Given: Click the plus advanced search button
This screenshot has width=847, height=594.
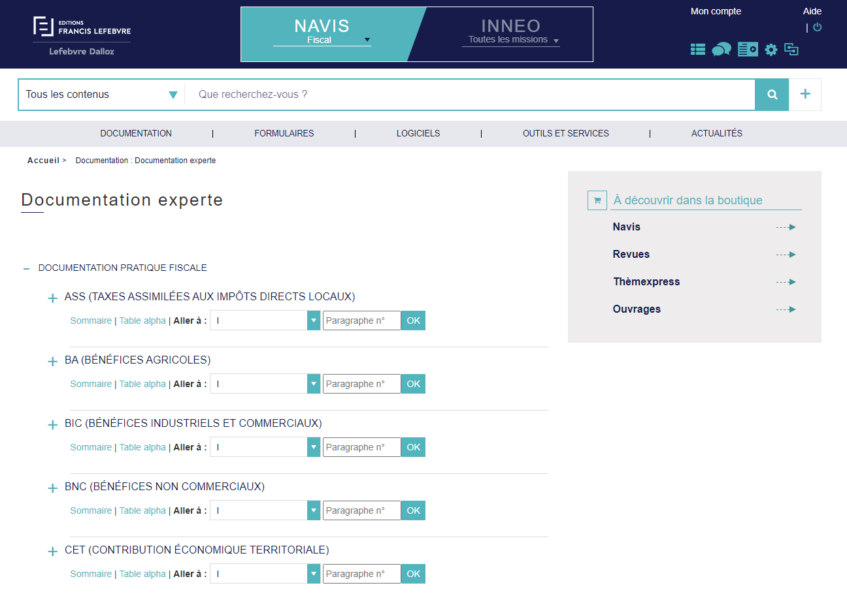Looking at the screenshot, I should tap(805, 95).
